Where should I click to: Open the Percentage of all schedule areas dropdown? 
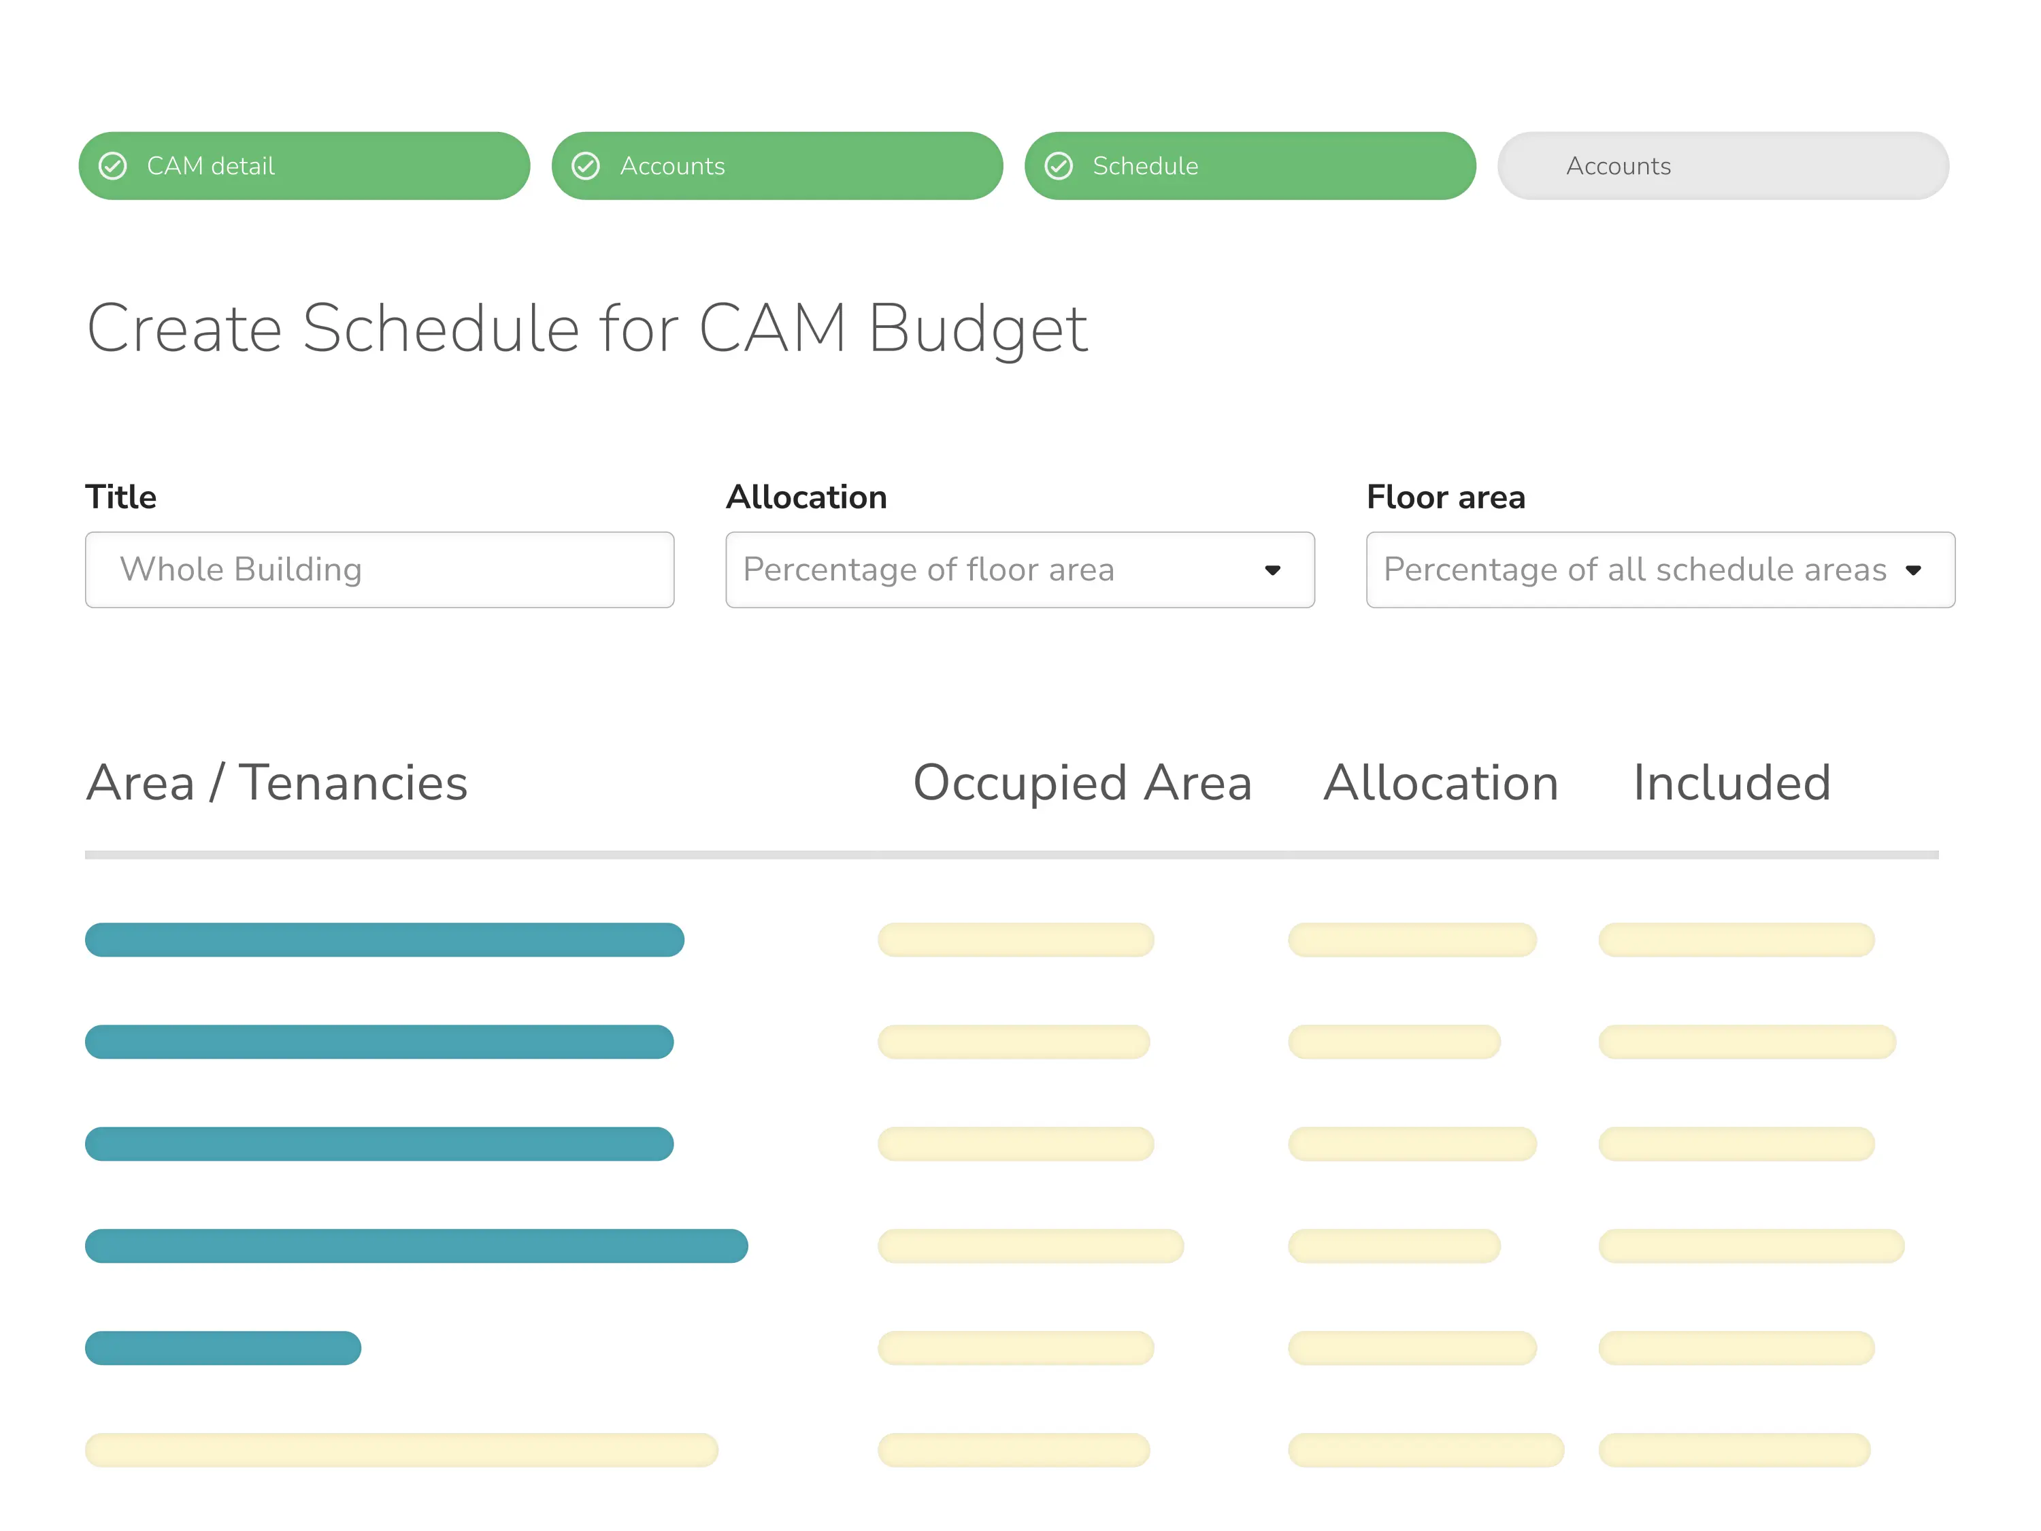(x=1659, y=570)
